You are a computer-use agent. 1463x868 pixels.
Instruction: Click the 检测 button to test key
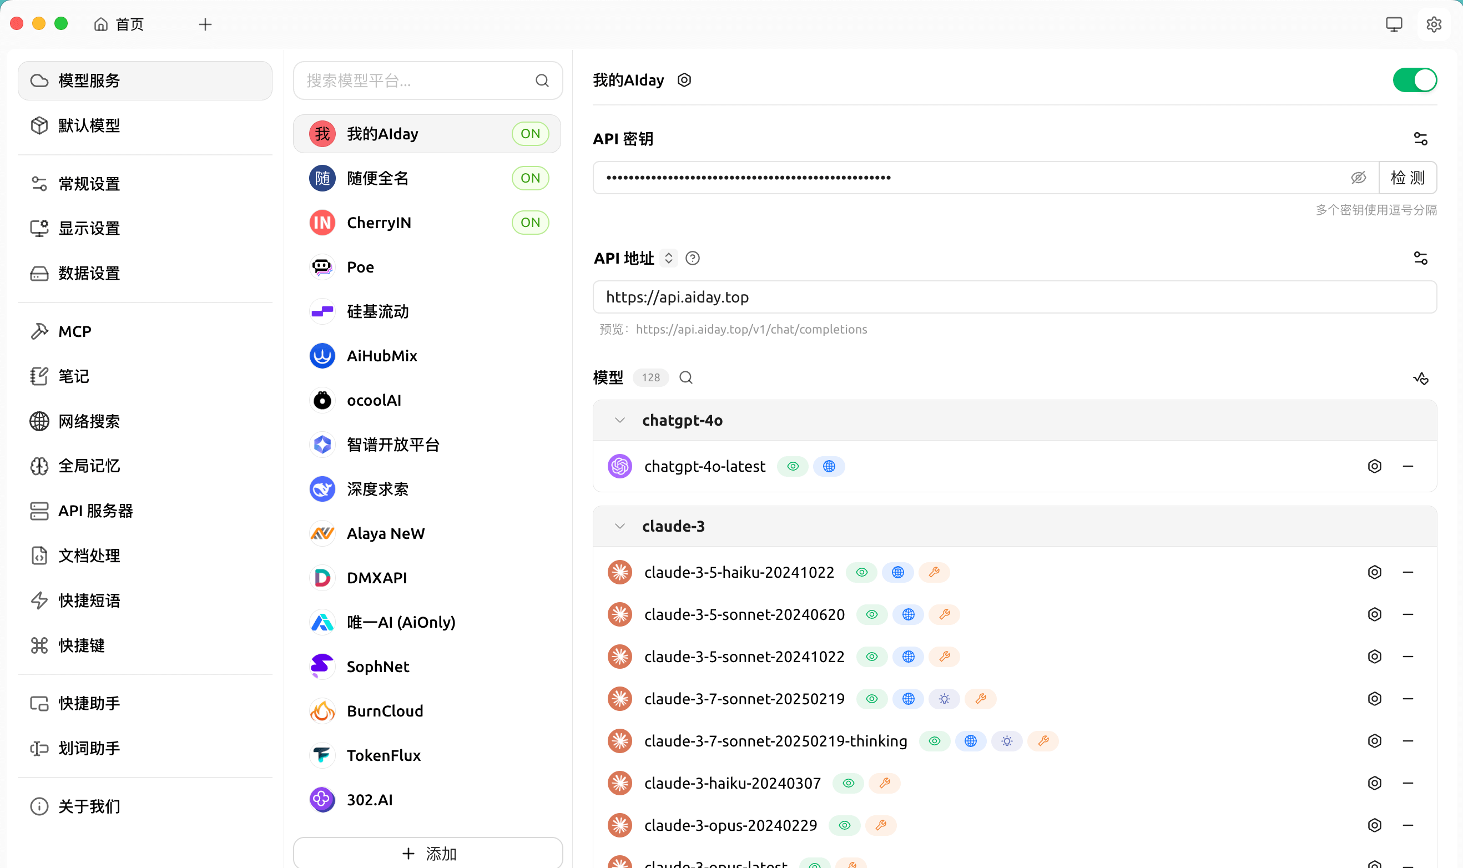click(x=1407, y=177)
